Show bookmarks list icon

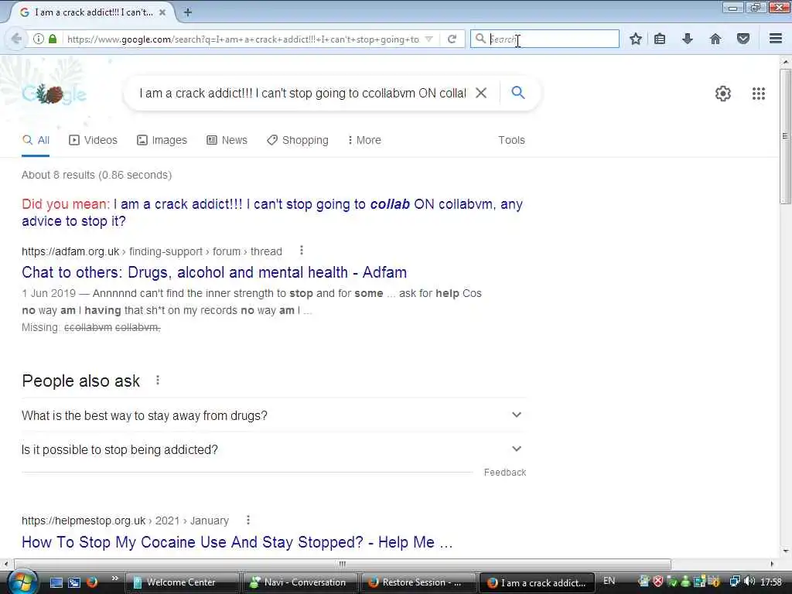(660, 39)
